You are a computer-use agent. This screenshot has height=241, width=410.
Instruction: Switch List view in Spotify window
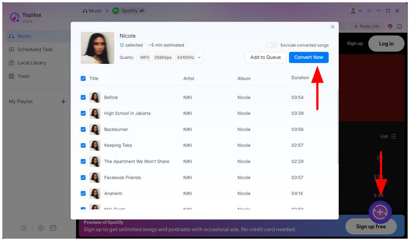point(388,136)
